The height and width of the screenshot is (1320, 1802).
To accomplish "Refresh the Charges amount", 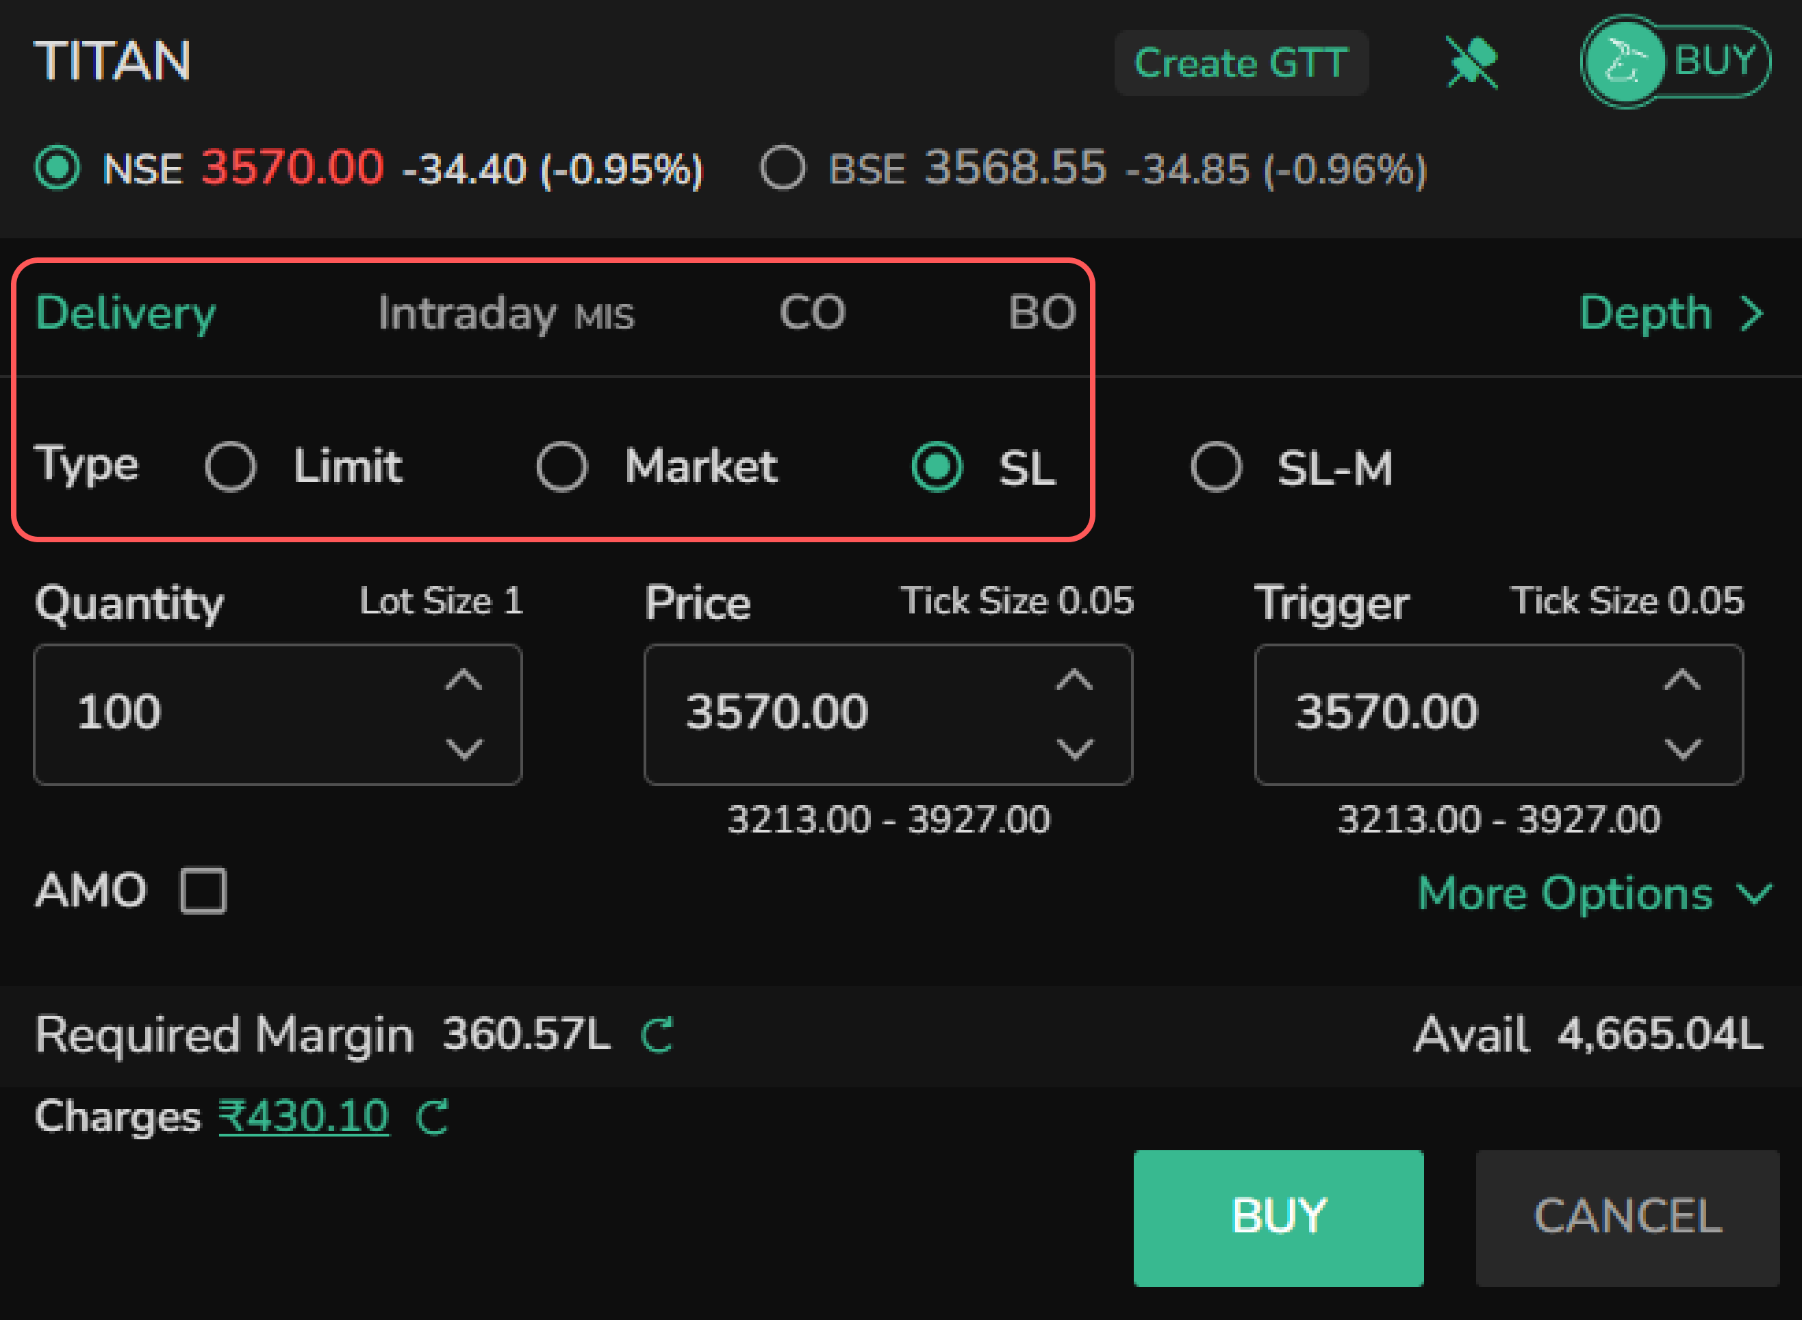I will coord(433,1116).
